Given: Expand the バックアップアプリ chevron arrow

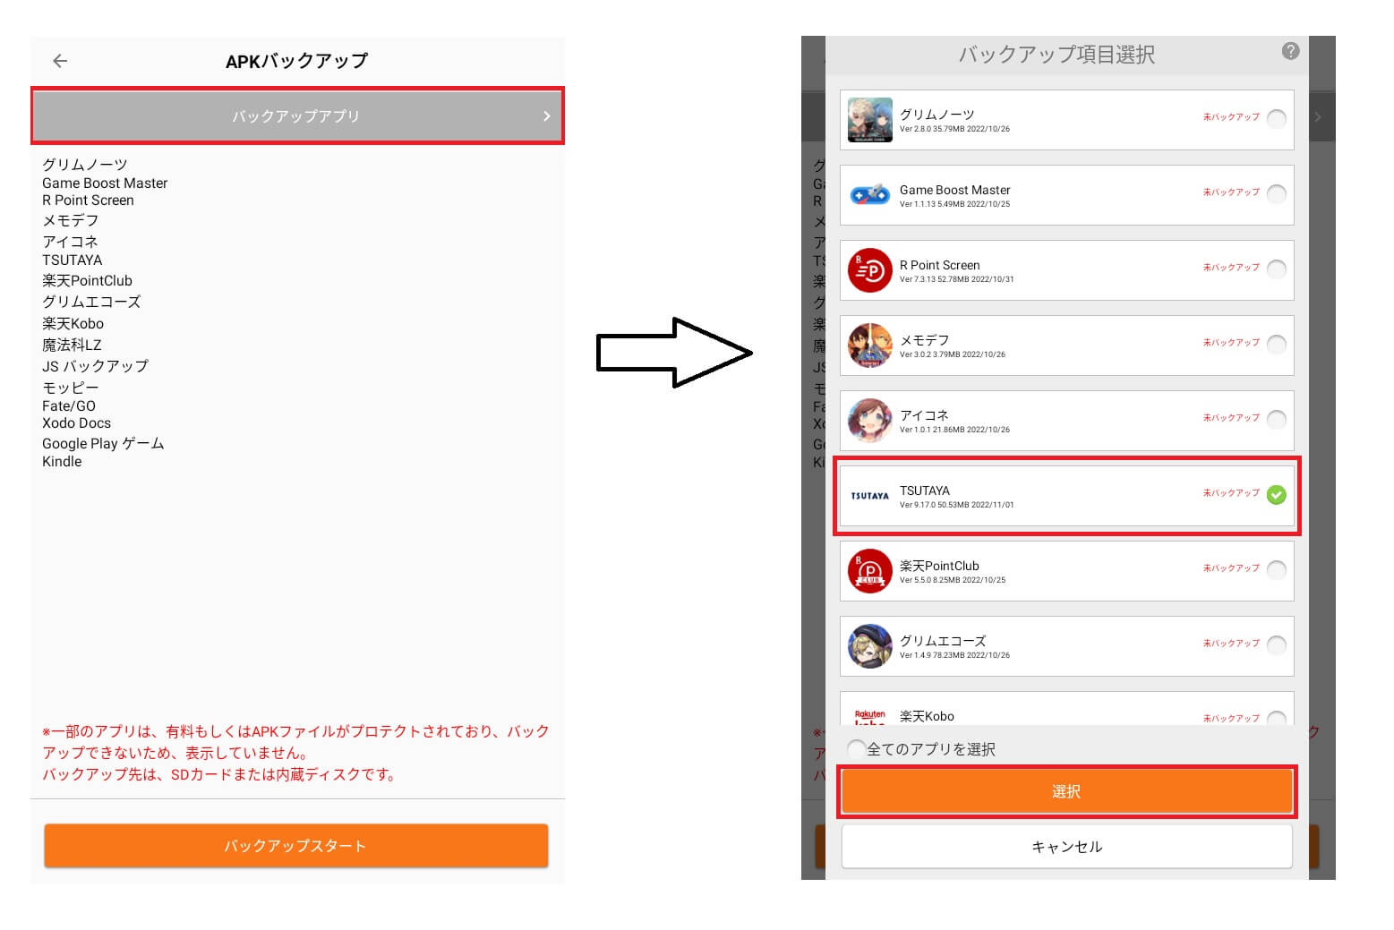Looking at the screenshot, I should click(546, 116).
